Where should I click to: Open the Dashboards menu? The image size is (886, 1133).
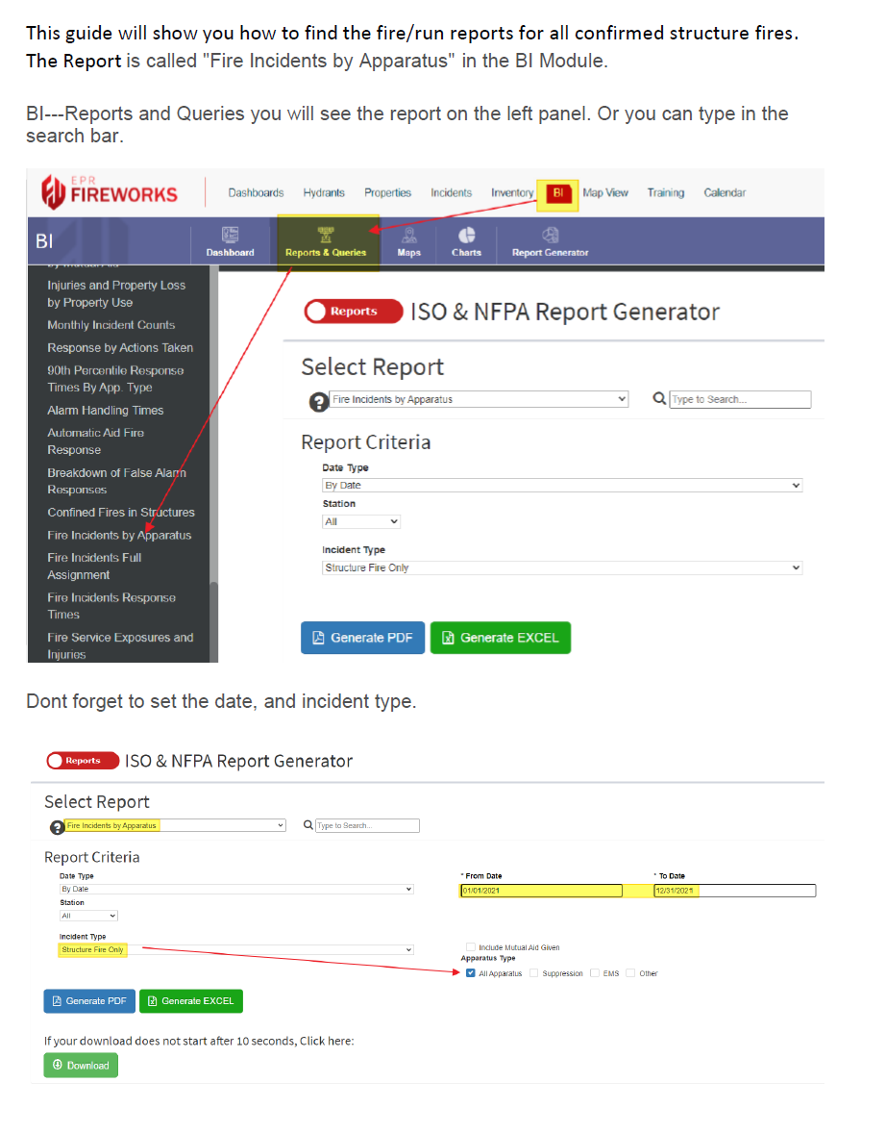[x=256, y=193]
